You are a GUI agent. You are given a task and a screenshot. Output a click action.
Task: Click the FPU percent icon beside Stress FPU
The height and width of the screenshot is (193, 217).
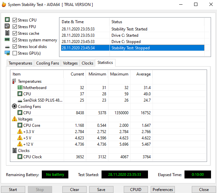[x=7, y=26]
